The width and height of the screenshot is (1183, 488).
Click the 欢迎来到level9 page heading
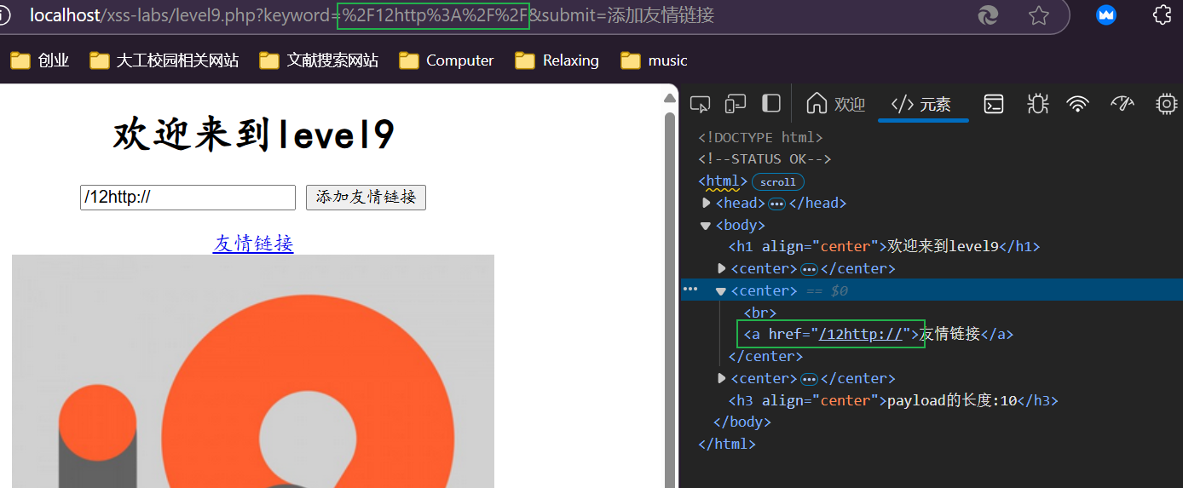point(253,135)
